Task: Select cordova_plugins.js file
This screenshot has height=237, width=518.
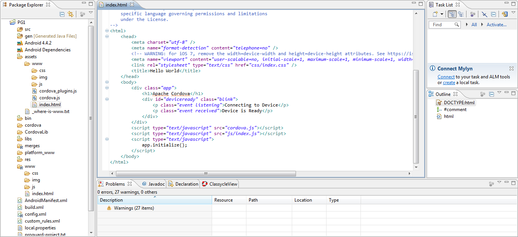Action: [x=54, y=91]
